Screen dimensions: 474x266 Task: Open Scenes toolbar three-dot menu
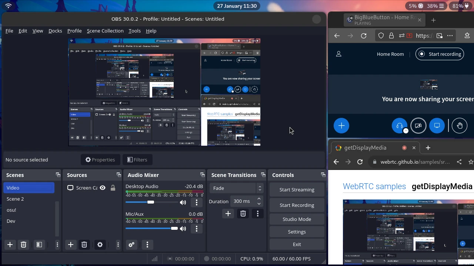57,245
